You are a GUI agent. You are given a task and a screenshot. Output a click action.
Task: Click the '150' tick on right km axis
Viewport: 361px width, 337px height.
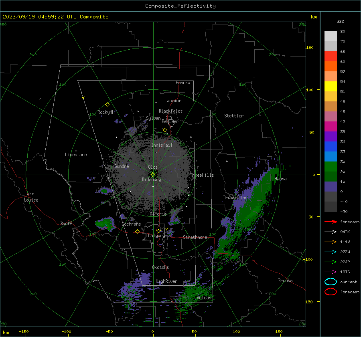point(310,47)
